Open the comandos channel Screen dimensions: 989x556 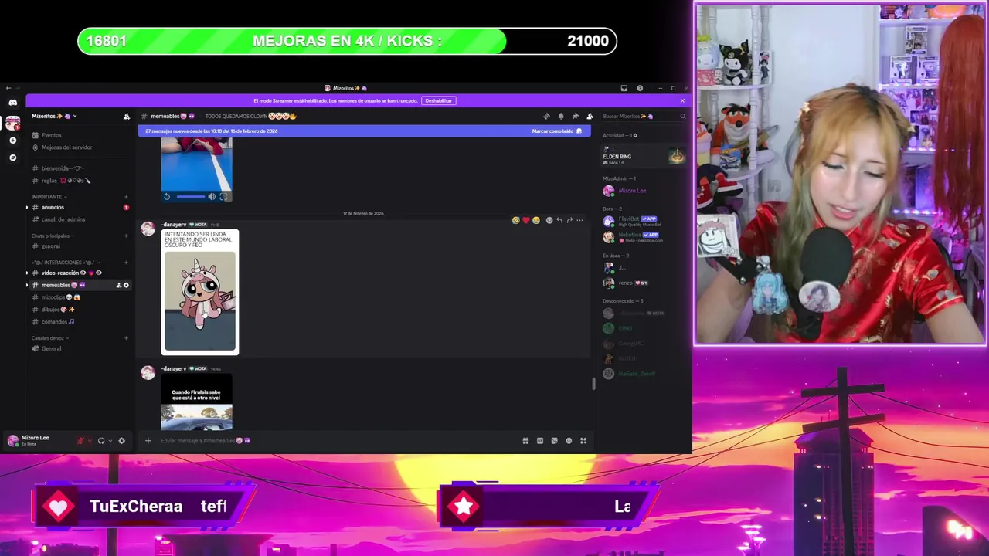79,322
